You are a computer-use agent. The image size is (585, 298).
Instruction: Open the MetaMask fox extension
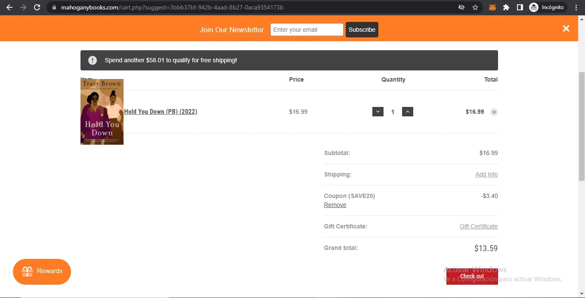pyautogui.click(x=492, y=7)
